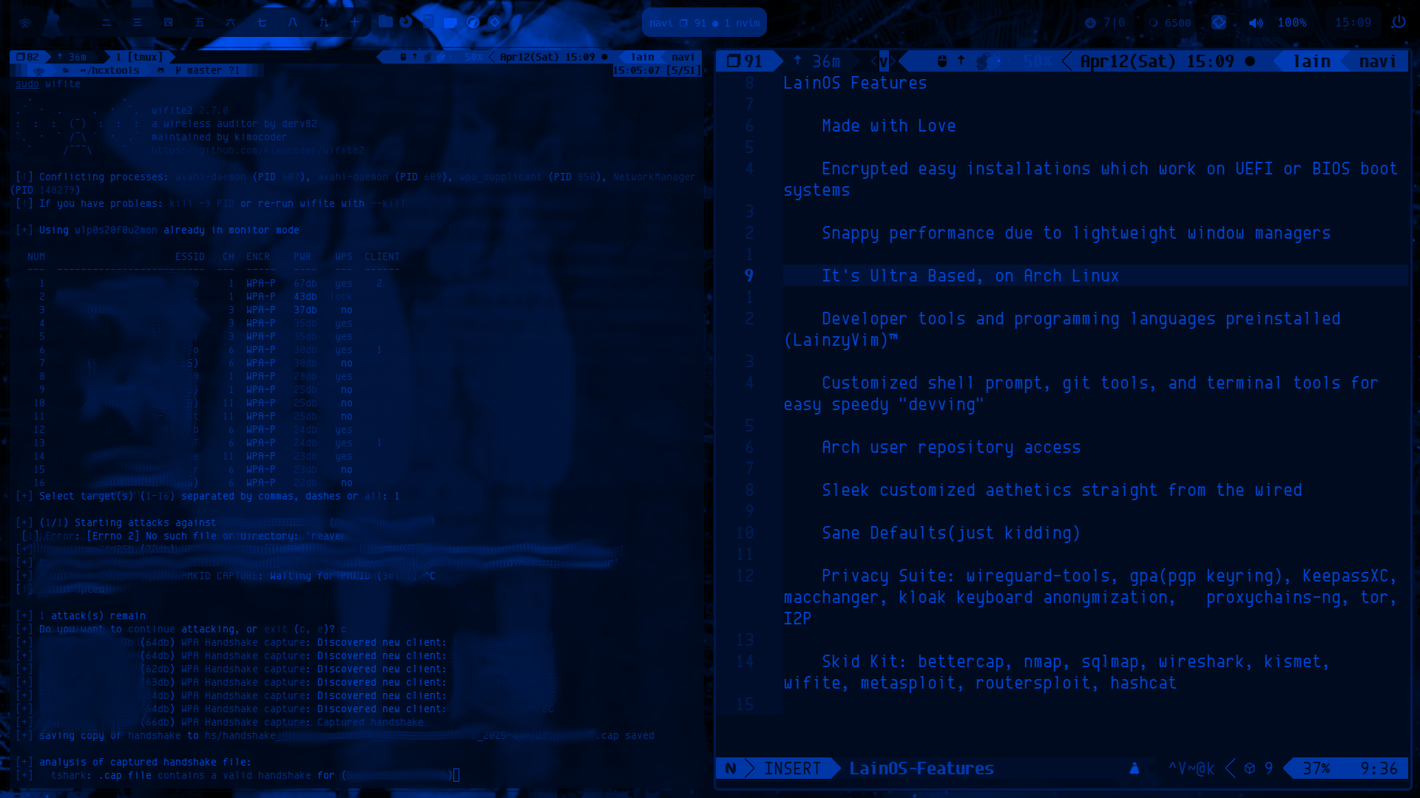The image size is (1420, 798).
Task: Open the wifite2 GitHub URL in left terminal
Action: coord(257,150)
